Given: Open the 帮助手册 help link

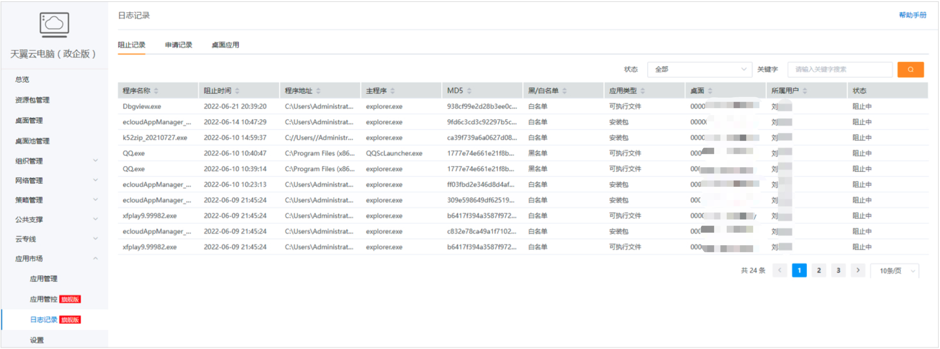Looking at the screenshot, I should point(912,15).
